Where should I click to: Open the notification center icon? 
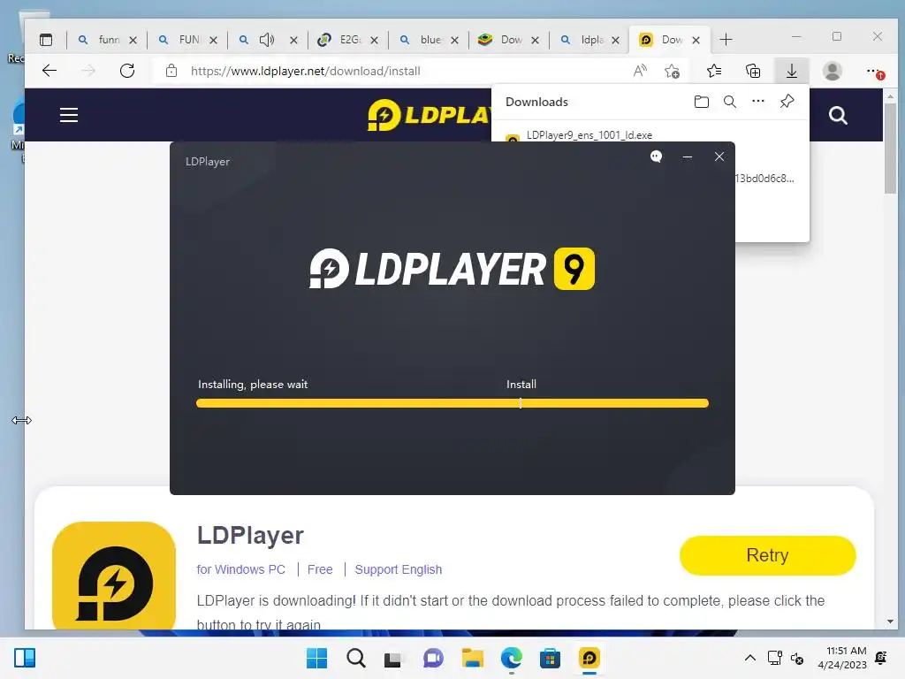881,658
